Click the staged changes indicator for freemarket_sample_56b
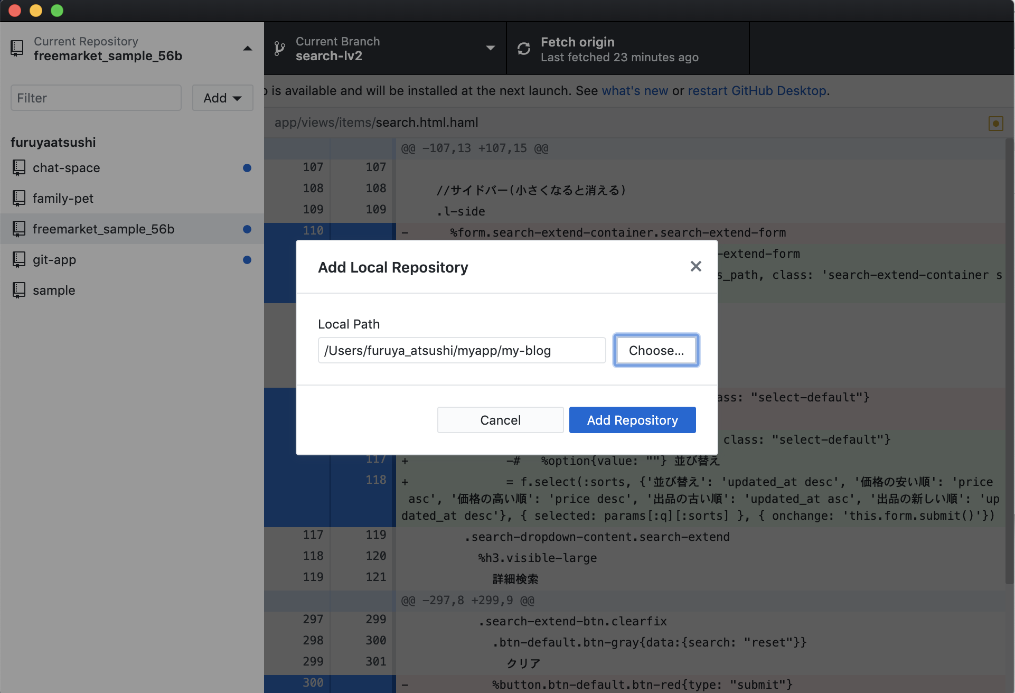Viewport: 1015px width, 693px height. click(x=247, y=228)
